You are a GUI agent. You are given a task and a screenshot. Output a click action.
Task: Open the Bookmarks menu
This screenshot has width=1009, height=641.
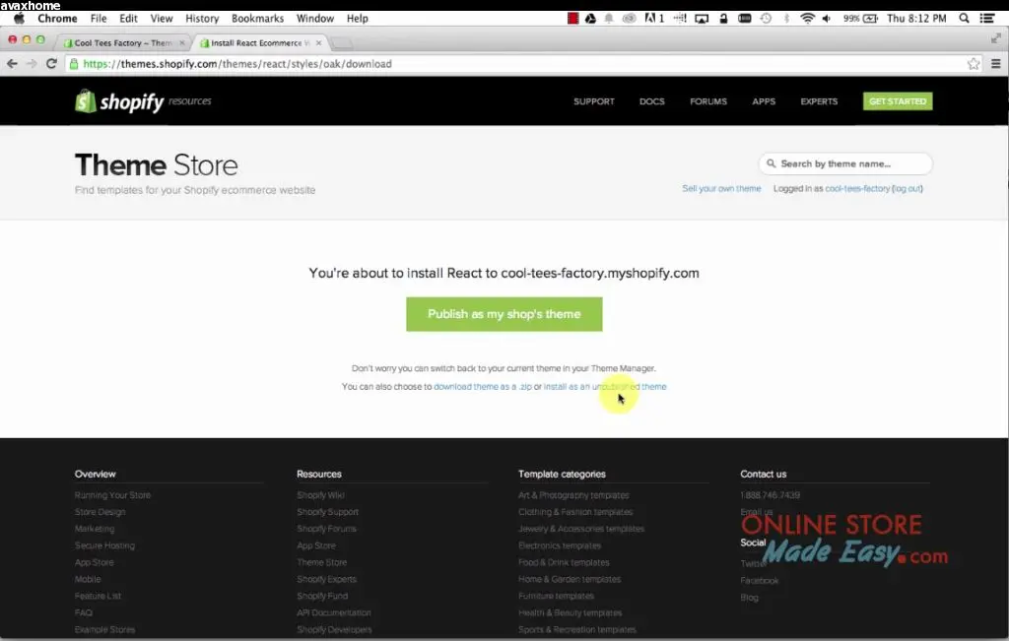(x=257, y=18)
